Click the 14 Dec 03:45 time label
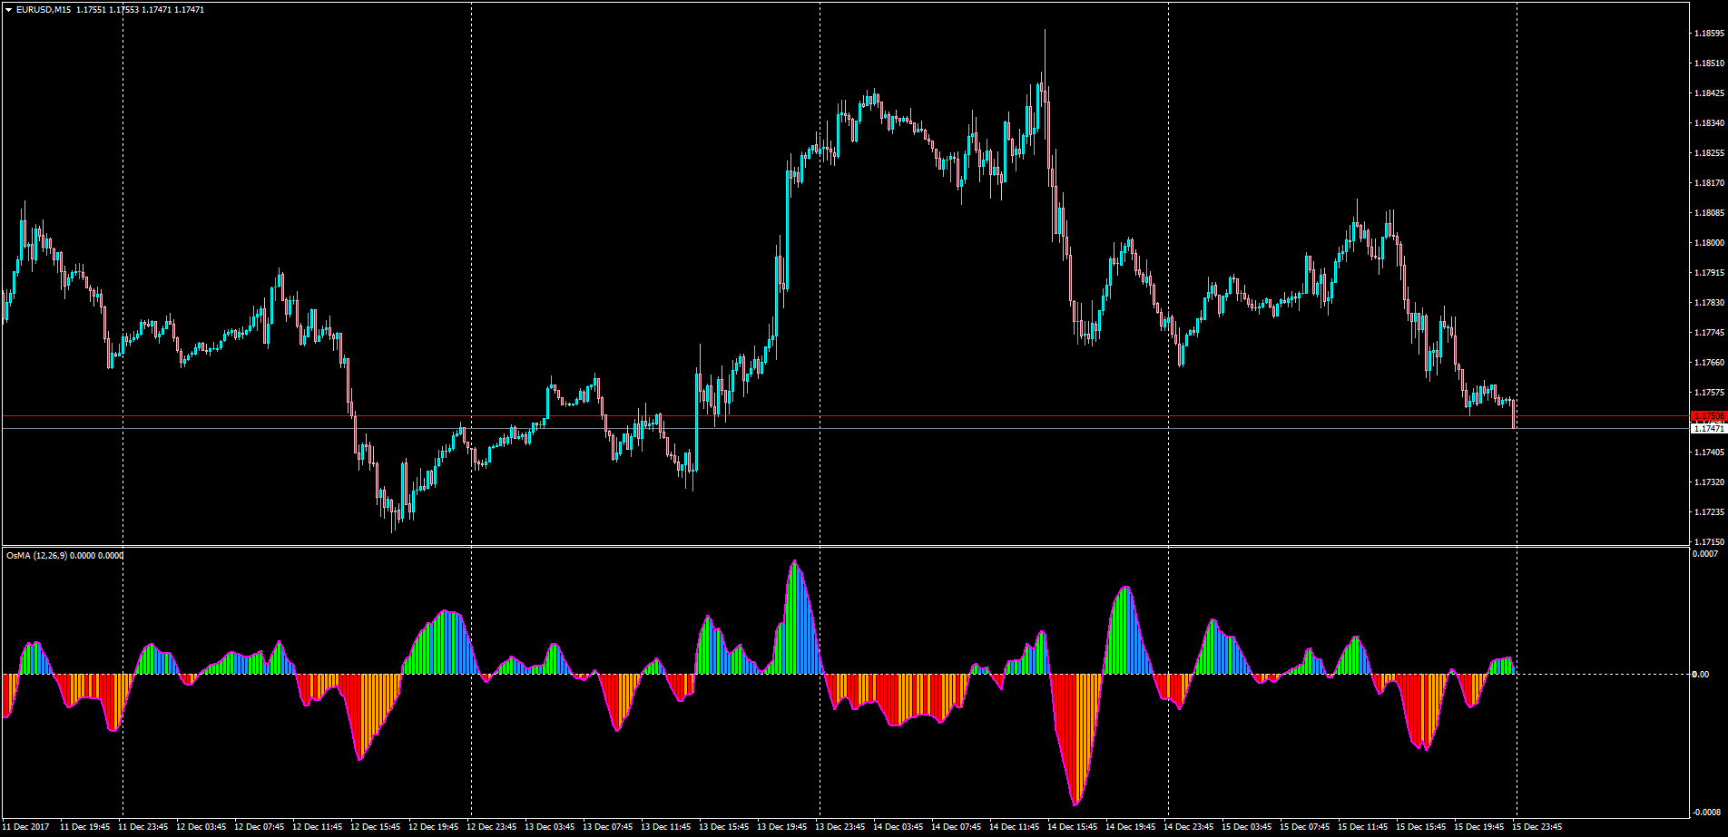The height and width of the screenshot is (837, 1728). point(898,827)
